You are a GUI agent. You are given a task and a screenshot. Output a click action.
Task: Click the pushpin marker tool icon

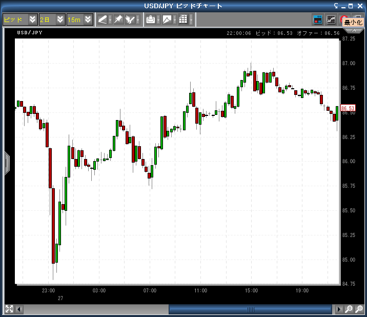click(x=118, y=19)
